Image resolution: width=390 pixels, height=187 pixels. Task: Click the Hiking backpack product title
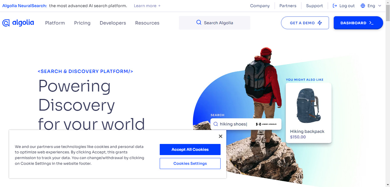pyautogui.click(x=307, y=131)
